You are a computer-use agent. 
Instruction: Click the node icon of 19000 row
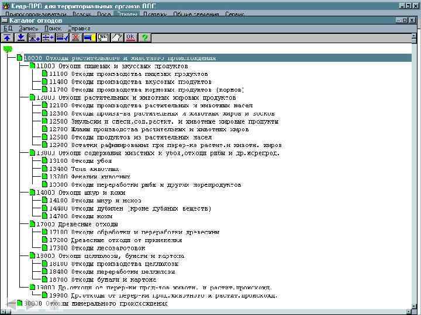(x=32, y=287)
